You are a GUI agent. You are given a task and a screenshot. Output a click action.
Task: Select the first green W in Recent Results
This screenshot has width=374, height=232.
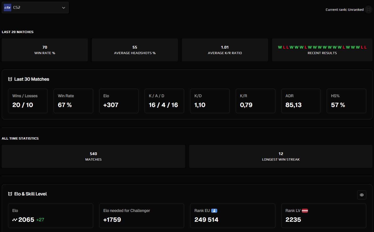pos(280,47)
